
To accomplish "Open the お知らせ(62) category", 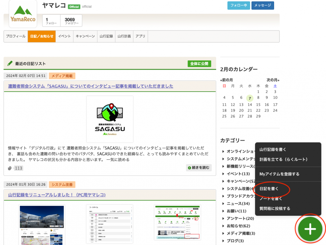I will click(x=238, y=226).
